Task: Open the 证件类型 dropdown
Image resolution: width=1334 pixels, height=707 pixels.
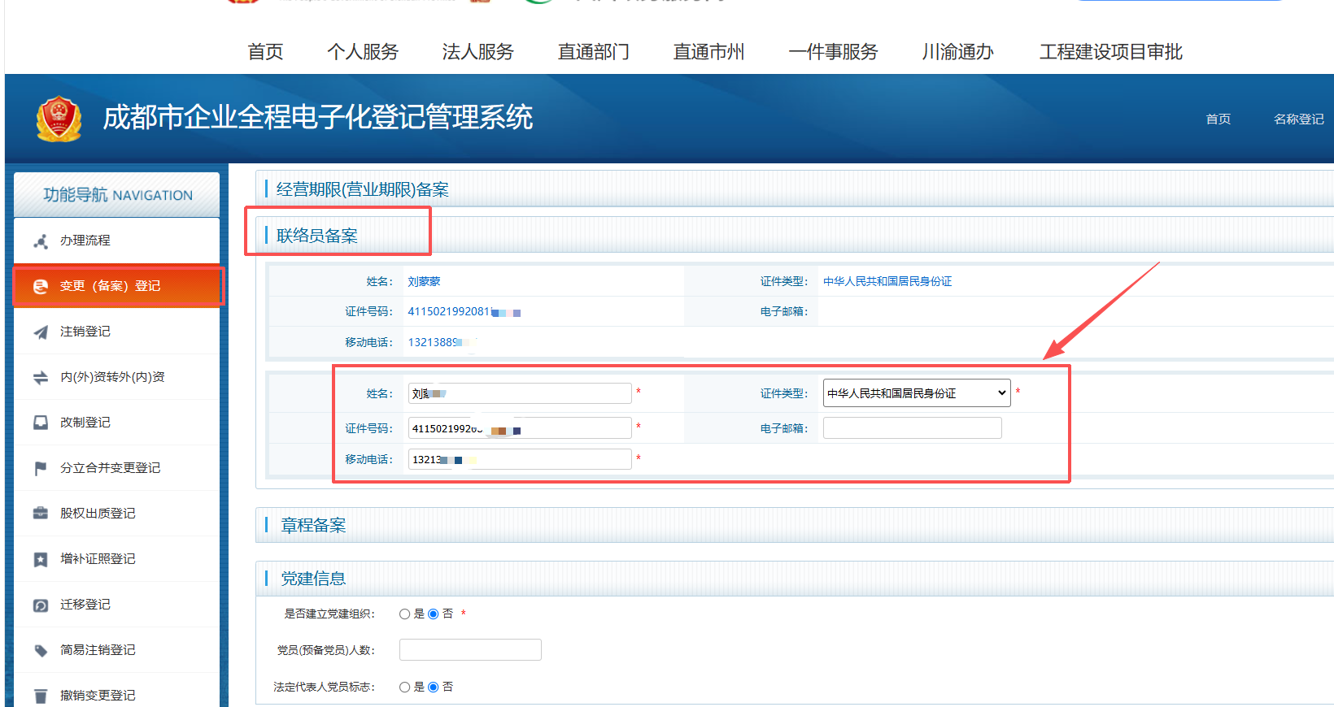Action: coord(917,393)
